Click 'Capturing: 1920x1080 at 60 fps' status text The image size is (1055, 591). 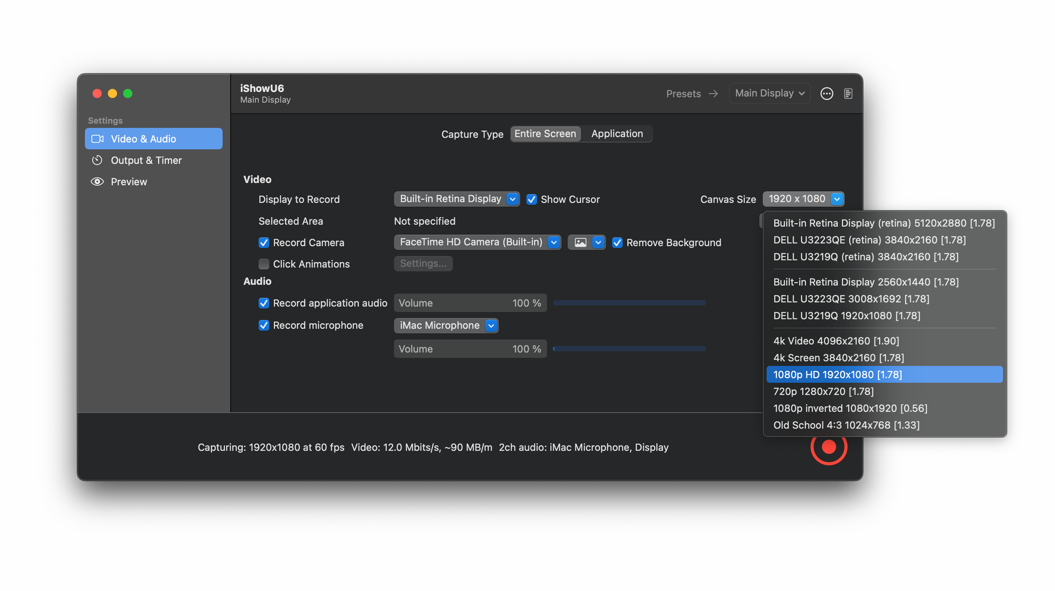271,447
